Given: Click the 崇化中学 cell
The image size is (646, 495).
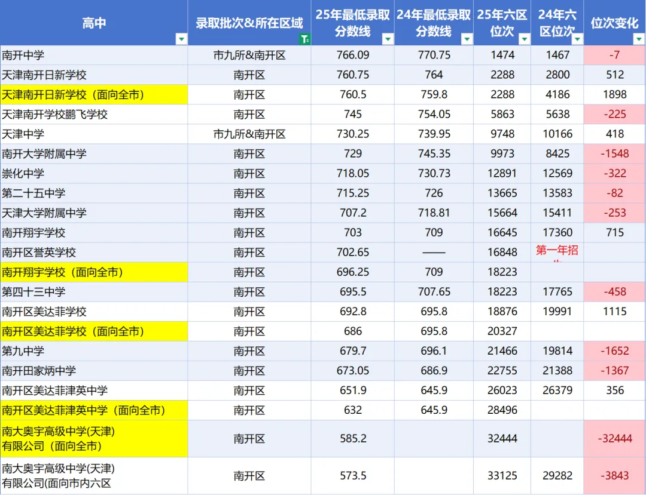Looking at the screenshot, I should pyautogui.click(x=94, y=174).
